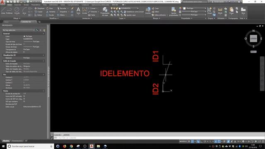This screenshot has height=149, width=265.
Task: Open 'No hay selección' dropdown in Propiedades
Action: 19,30
